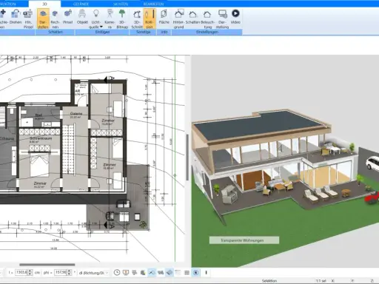Click the monitor icon in bottom toolbar

tap(126, 272)
